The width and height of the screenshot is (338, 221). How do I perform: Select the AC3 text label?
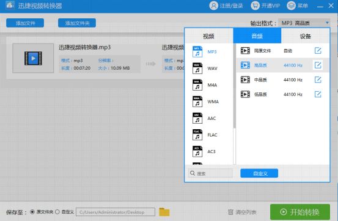pos(211,151)
